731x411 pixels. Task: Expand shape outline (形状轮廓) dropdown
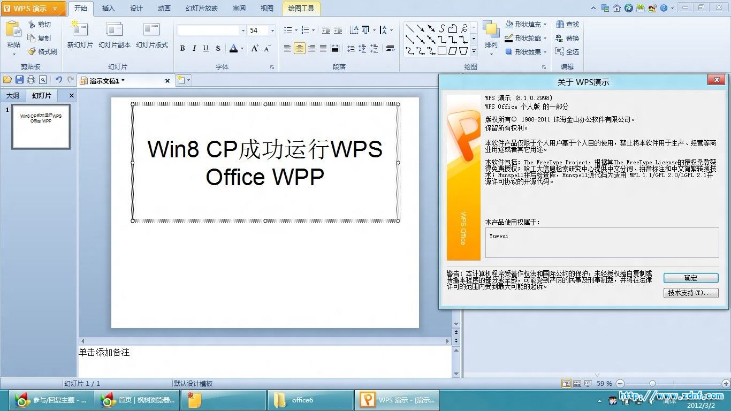[x=545, y=39]
